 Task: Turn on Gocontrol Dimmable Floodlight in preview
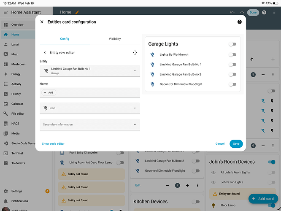tap(232, 84)
